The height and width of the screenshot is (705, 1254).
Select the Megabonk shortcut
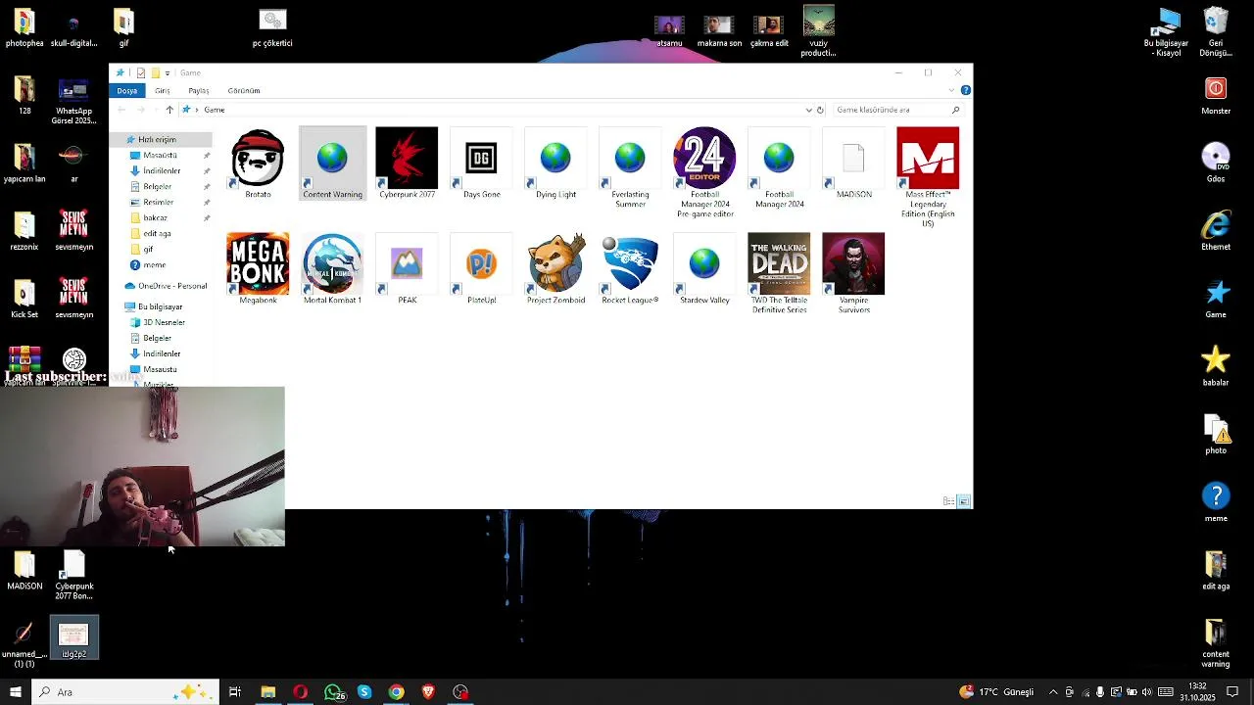(x=258, y=269)
